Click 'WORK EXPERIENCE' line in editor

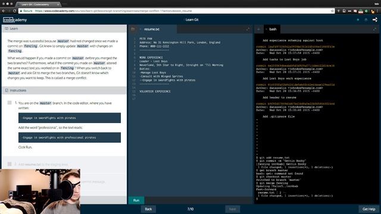point(151,58)
